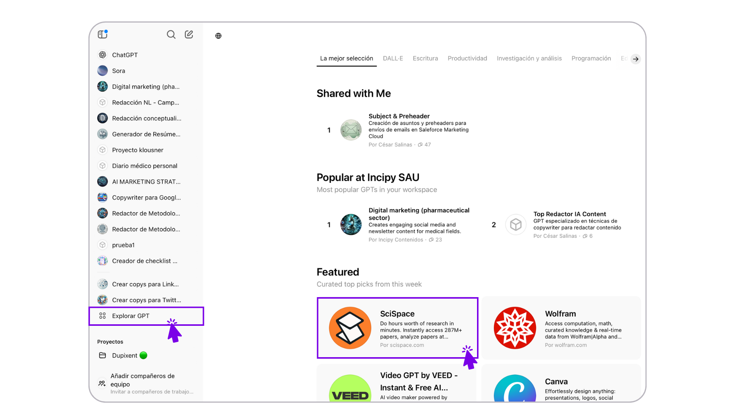Open Creador de checklist ... GPT
The width and height of the screenshot is (735, 413).
146,261
